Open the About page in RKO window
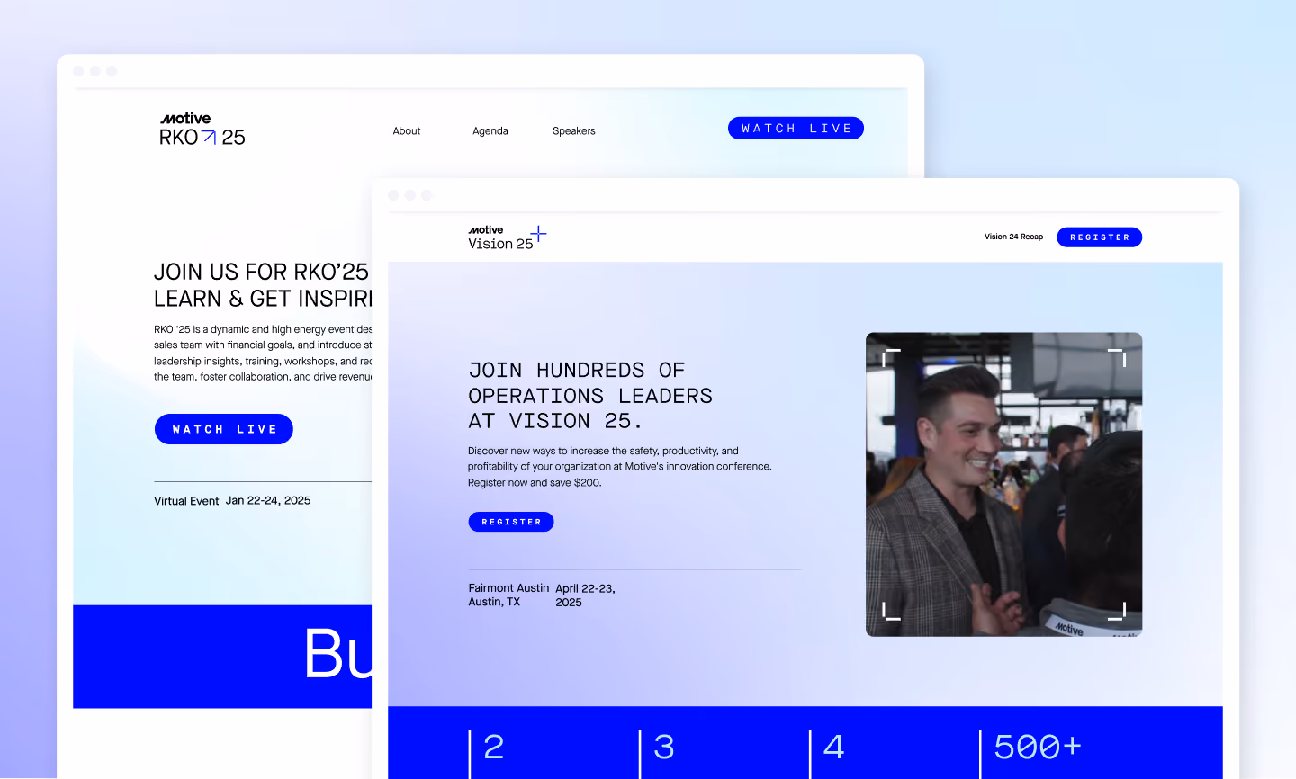The image size is (1296, 779). pyautogui.click(x=407, y=131)
